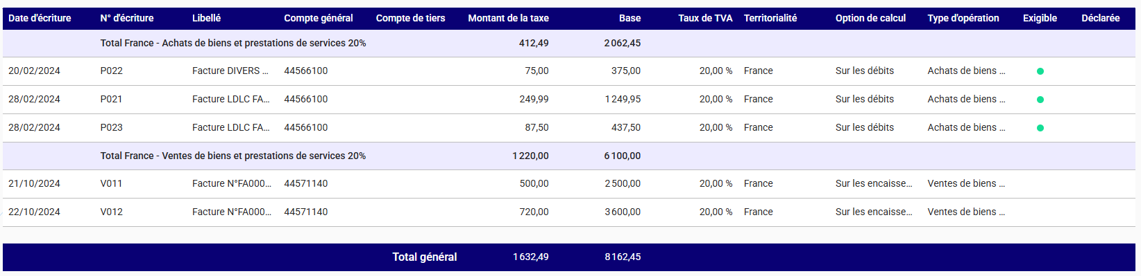Select the Total France Achats group row
The image size is (1141, 276).
pos(569,43)
